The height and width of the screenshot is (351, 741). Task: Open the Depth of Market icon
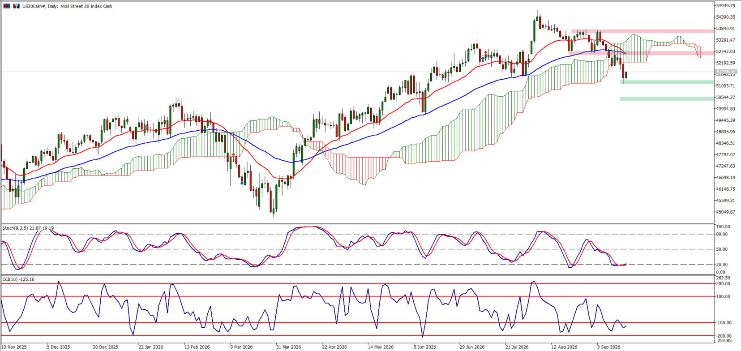tap(17, 6)
